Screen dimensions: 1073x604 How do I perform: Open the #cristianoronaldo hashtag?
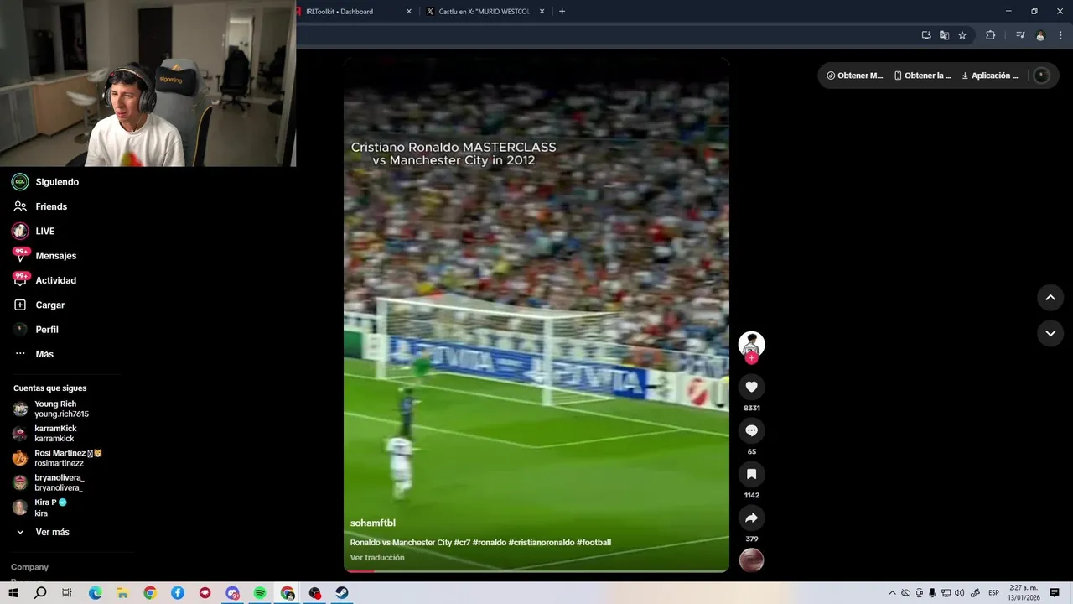tap(541, 543)
